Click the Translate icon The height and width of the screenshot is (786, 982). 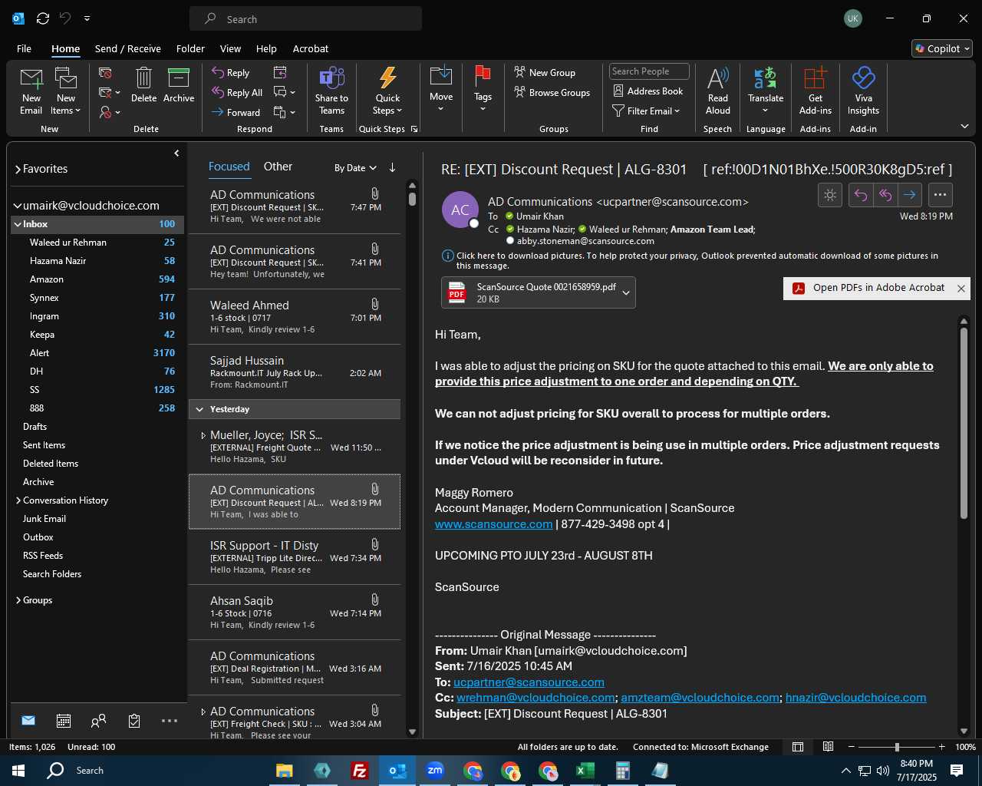[766, 89]
